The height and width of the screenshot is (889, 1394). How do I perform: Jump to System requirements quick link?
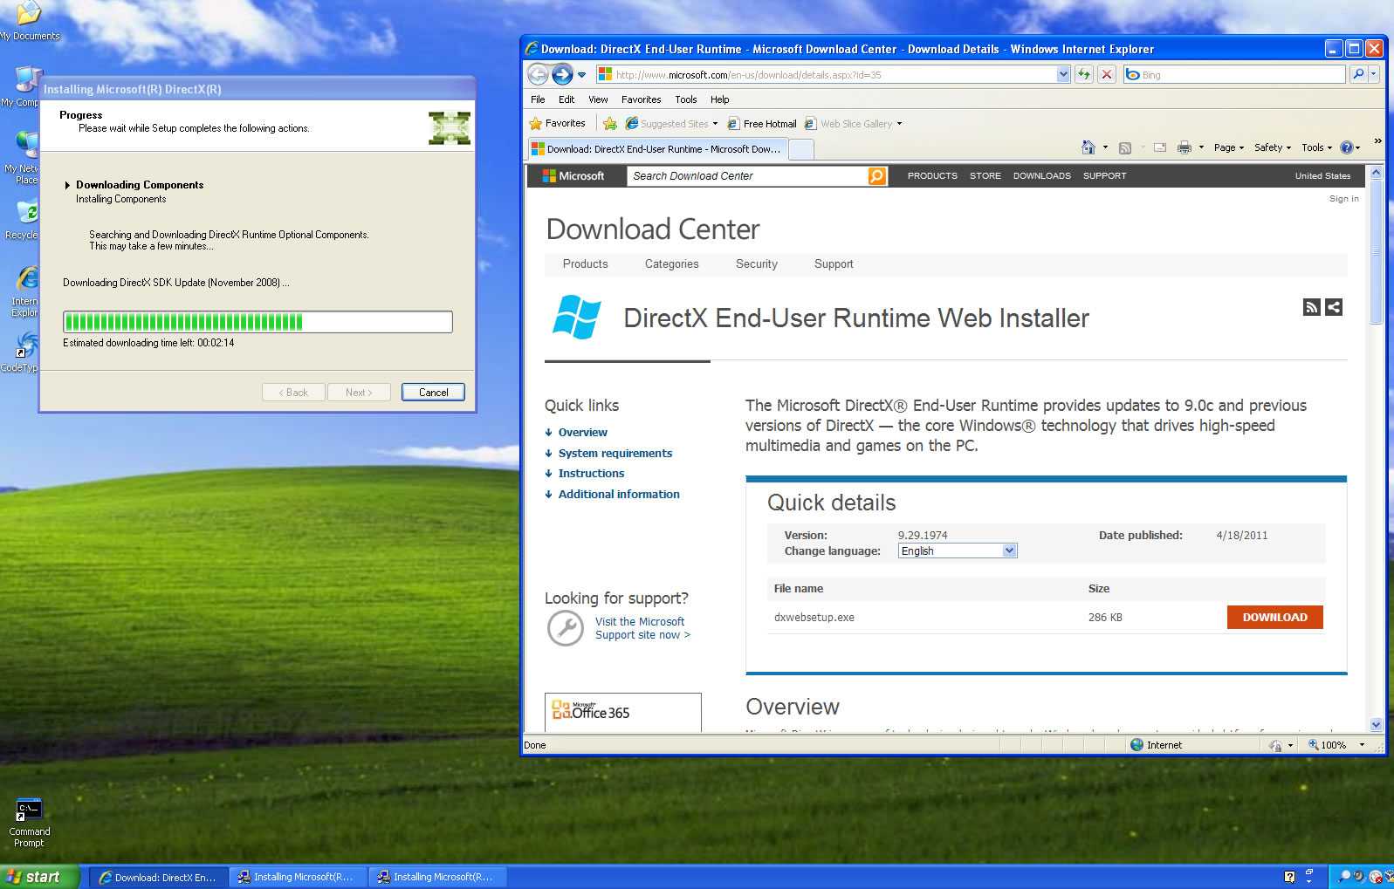(x=615, y=453)
